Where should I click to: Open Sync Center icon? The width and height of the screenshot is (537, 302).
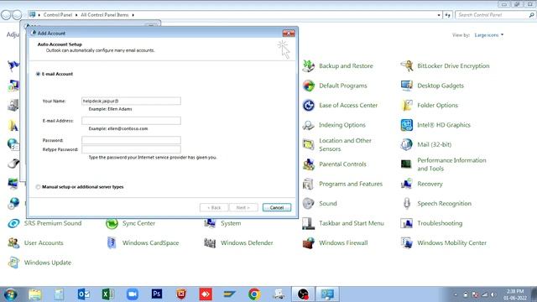112,223
